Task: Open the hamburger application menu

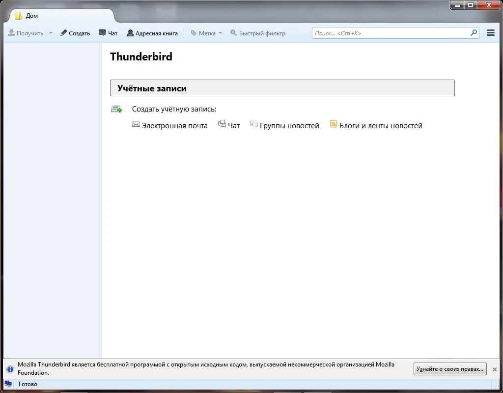Action: point(491,33)
